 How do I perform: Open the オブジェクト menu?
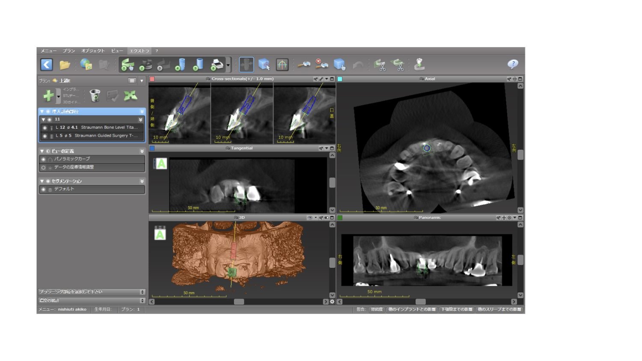point(92,51)
